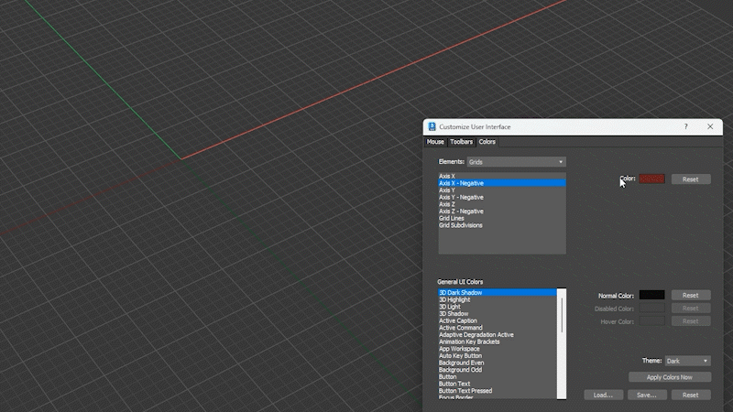Open the Colors tab
The height and width of the screenshot is (412, 733).
tap(487, 142)
